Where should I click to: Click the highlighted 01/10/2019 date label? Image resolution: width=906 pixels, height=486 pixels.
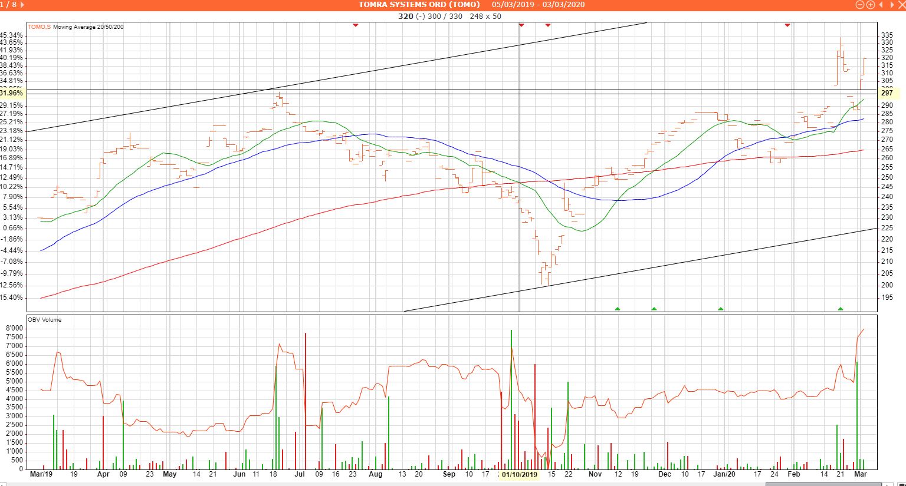click(x=520, y=474)
